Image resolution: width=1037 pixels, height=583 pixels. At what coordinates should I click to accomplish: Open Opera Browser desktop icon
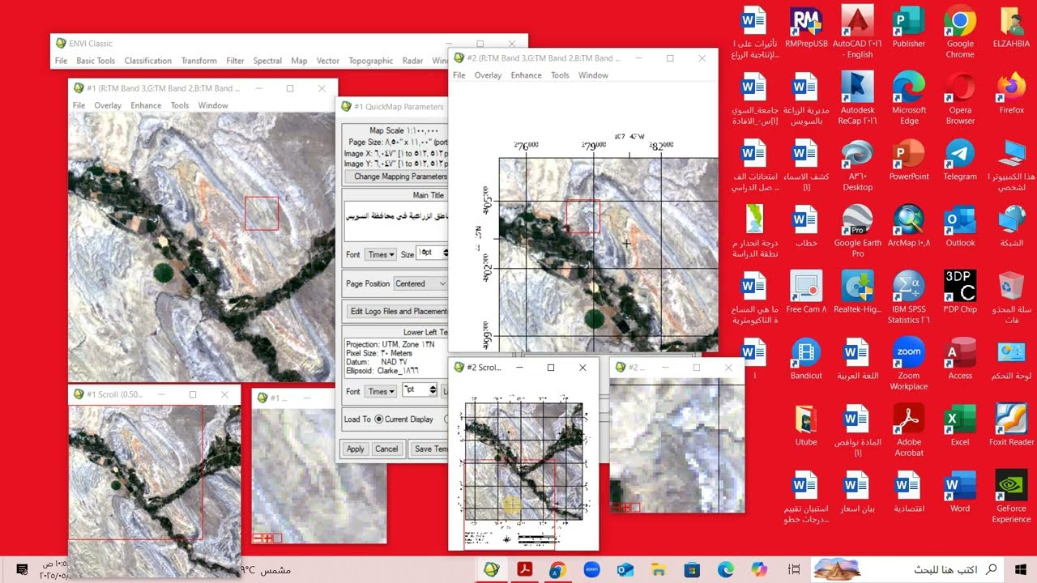click(x=960, y=99)
